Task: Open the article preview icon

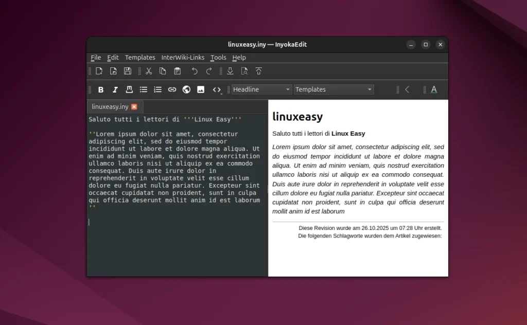Action: pyautogui.click(x=245, y=70)
